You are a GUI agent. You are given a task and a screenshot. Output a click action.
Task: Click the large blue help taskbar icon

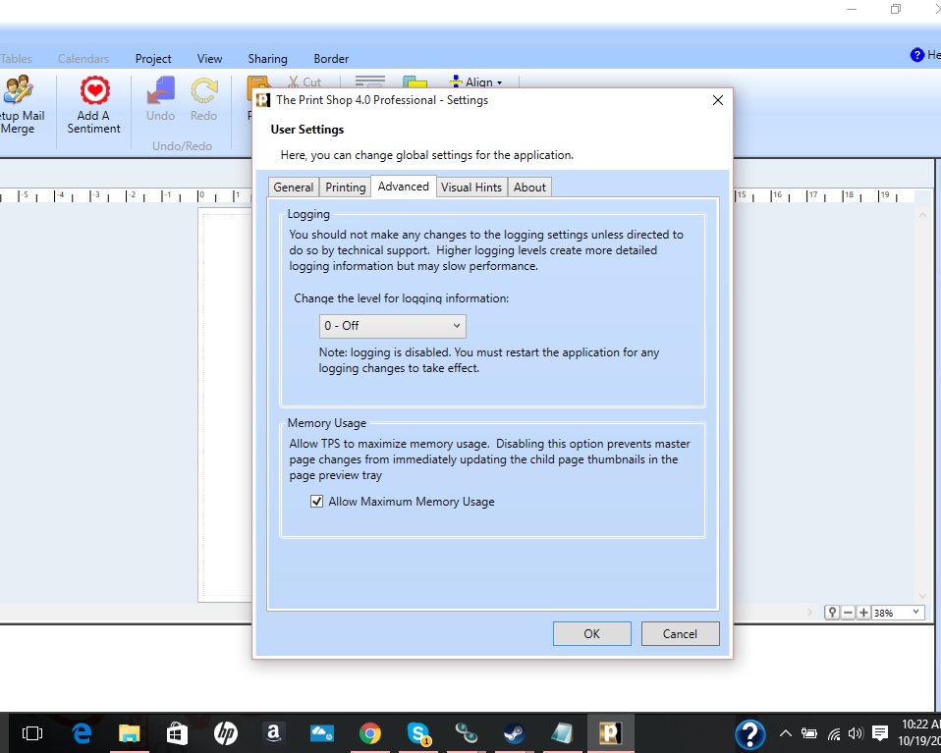tap(750, 734)
